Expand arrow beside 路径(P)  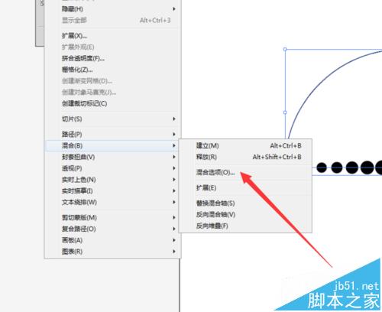(174, 134)
